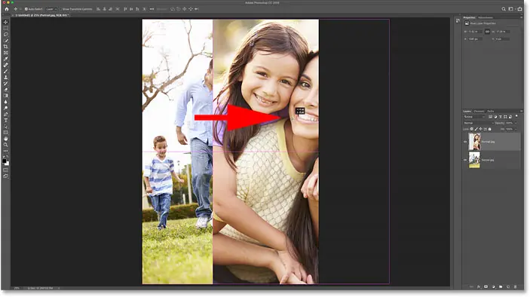The image size is (530, 297).
Task: Switch to the Adjustments tab
Action: (x=486, y=17)
